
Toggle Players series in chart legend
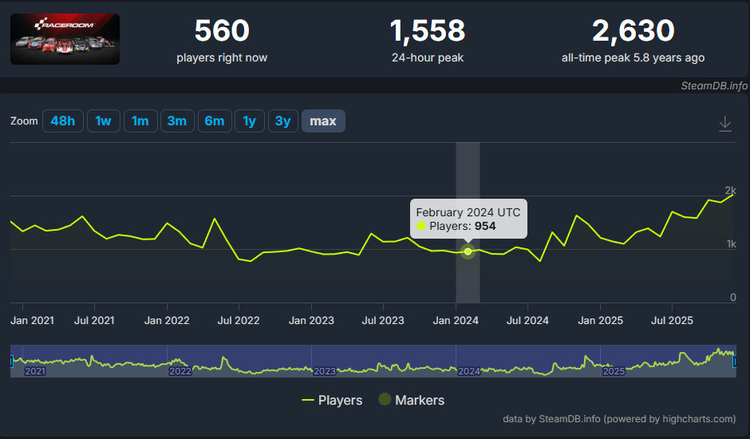[x=332, y=400]
